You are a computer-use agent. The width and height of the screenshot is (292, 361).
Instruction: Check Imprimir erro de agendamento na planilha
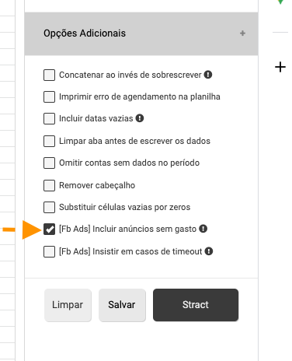49,96
